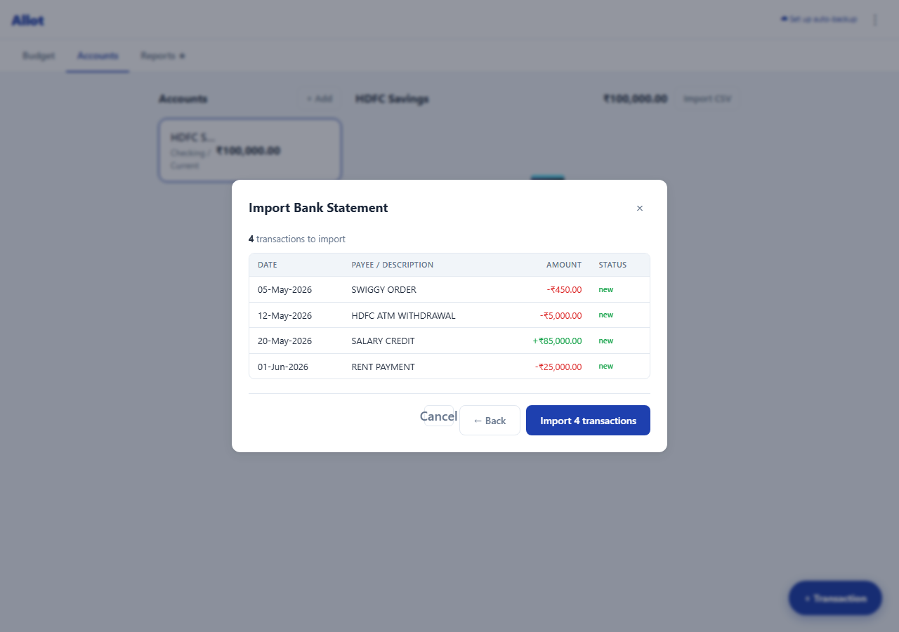Cancel the bank statement import

[438, 416]
